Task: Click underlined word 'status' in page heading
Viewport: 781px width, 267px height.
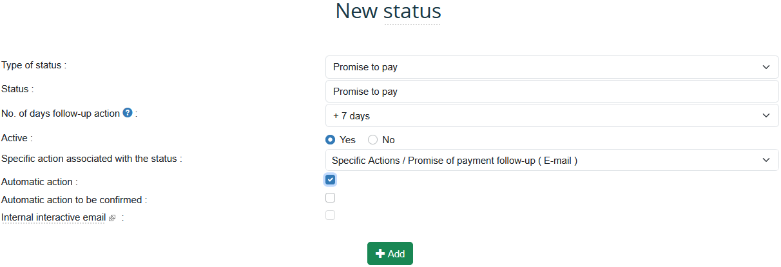Action: [412, 12]
